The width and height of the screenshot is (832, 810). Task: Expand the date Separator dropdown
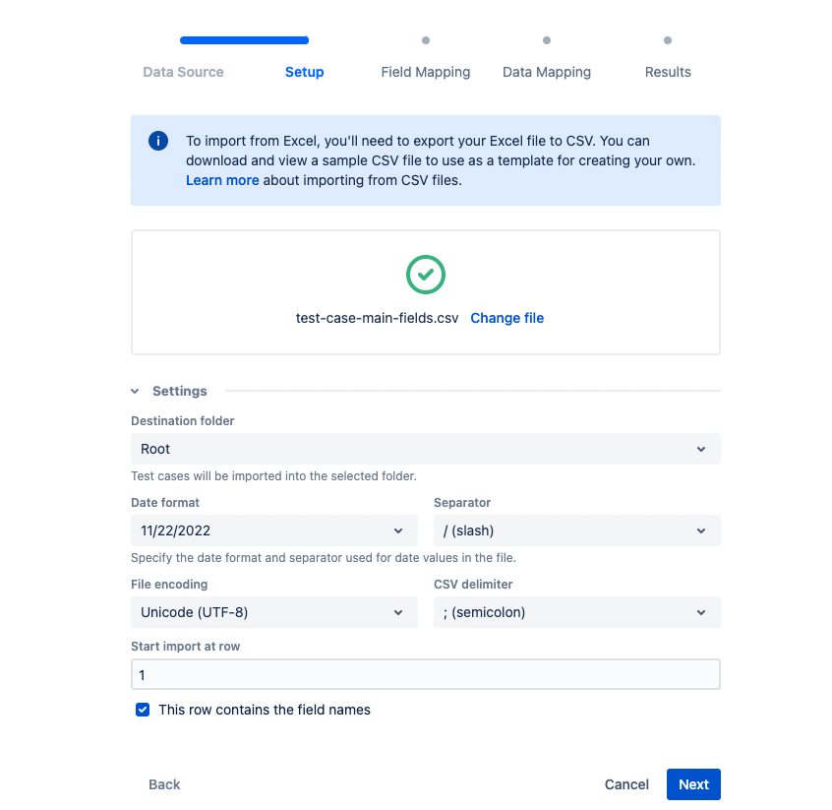[x=576, y=530]
